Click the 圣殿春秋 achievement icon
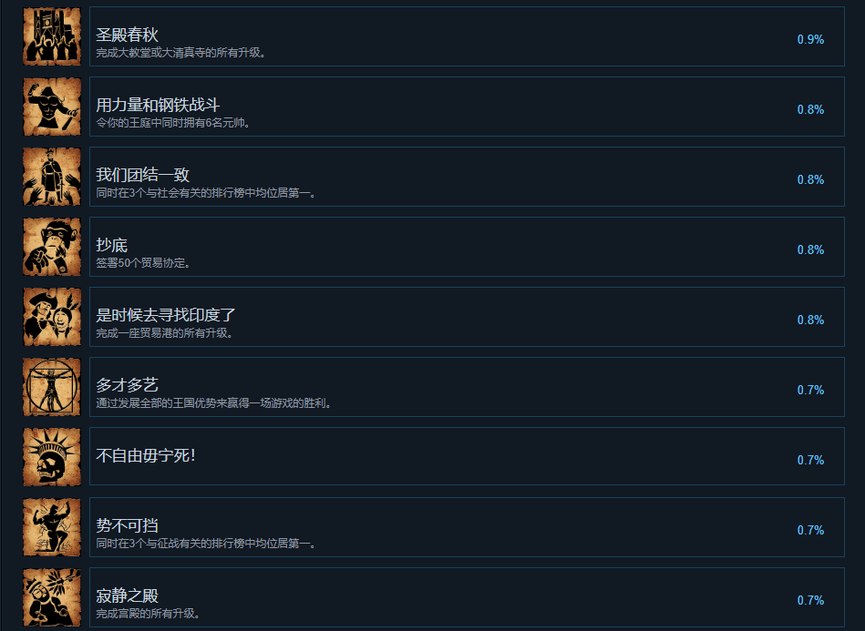 click(52, 36)
